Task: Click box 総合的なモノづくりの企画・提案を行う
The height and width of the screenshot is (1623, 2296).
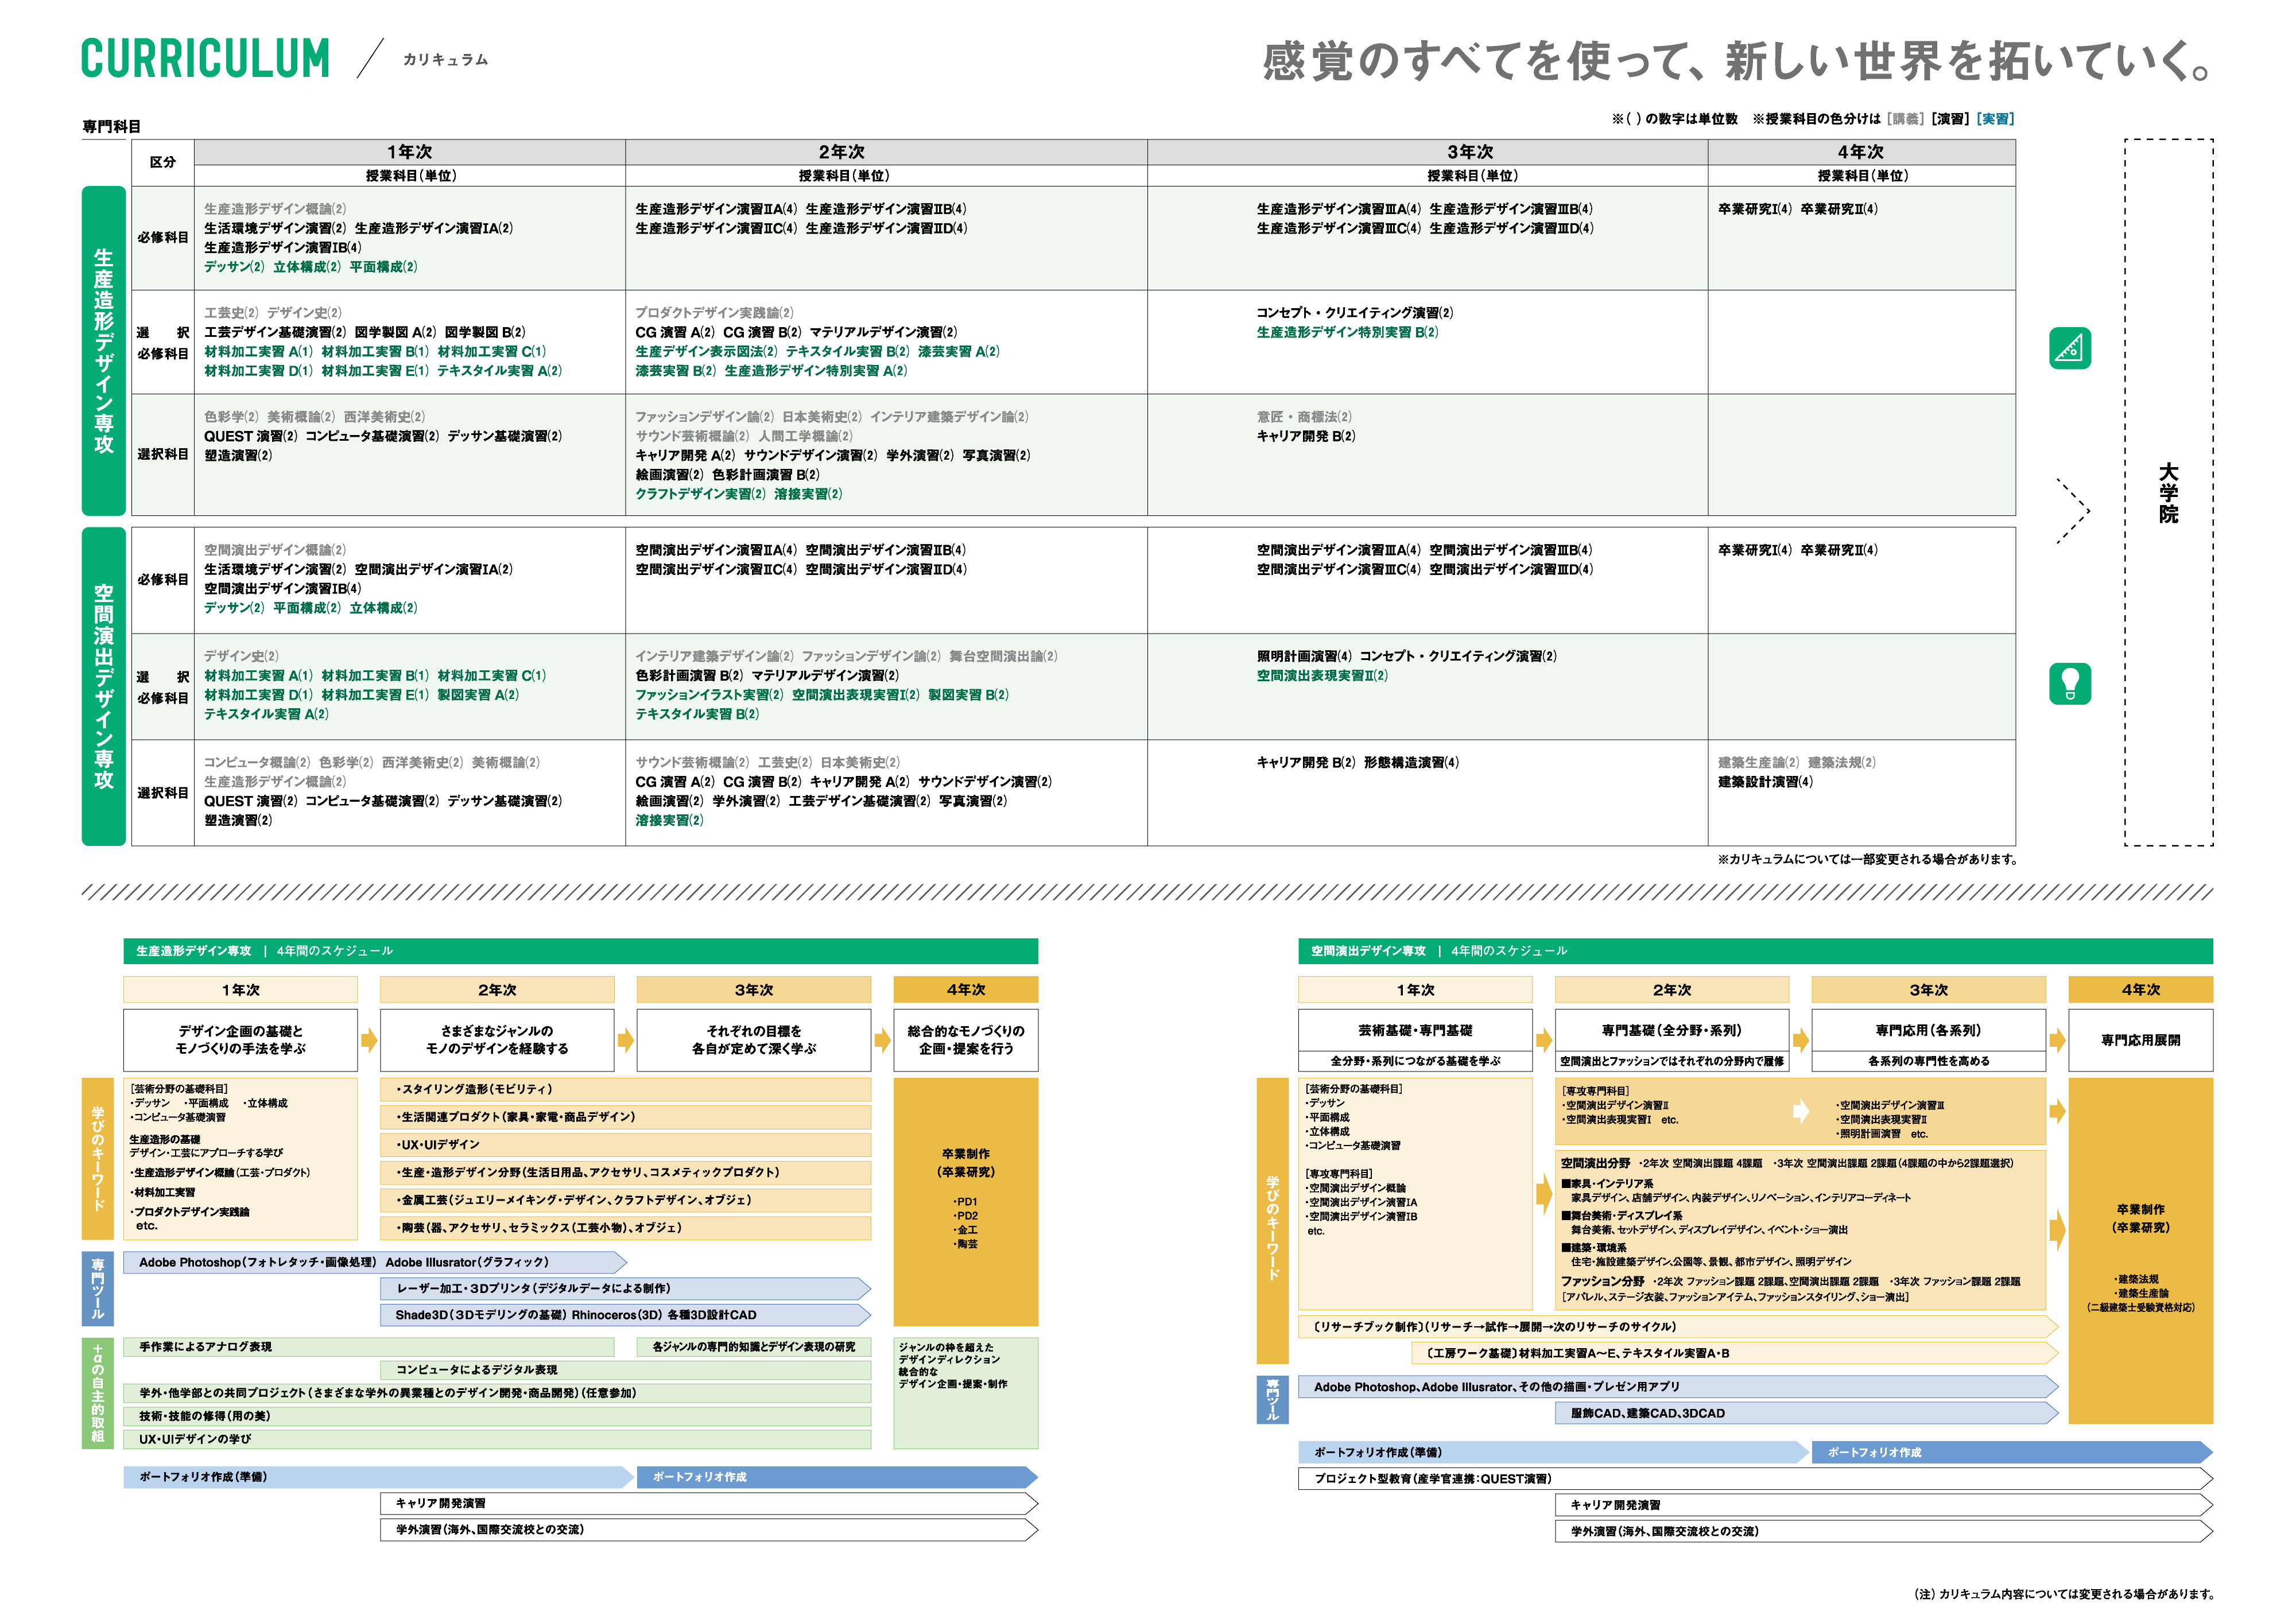Action: pos(966,1040)
